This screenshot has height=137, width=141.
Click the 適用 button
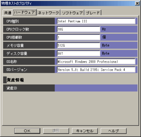56,131
